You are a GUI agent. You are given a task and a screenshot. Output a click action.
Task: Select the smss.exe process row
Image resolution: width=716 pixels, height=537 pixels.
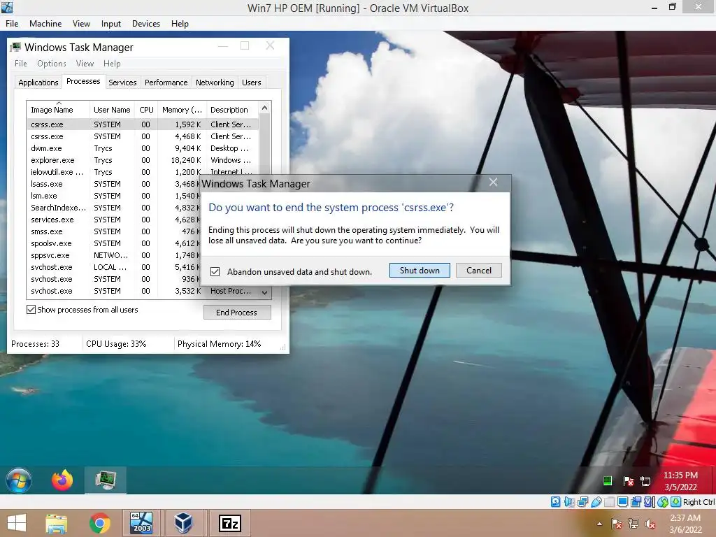[113, 231]
